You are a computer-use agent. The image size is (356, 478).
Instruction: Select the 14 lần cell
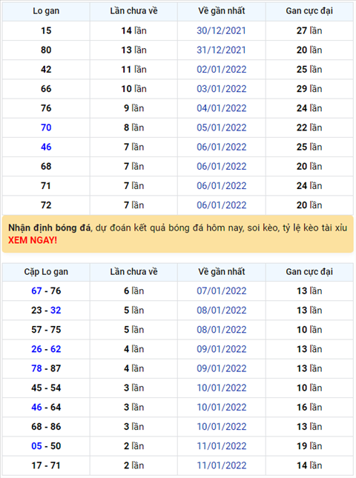tap(133, 30)
